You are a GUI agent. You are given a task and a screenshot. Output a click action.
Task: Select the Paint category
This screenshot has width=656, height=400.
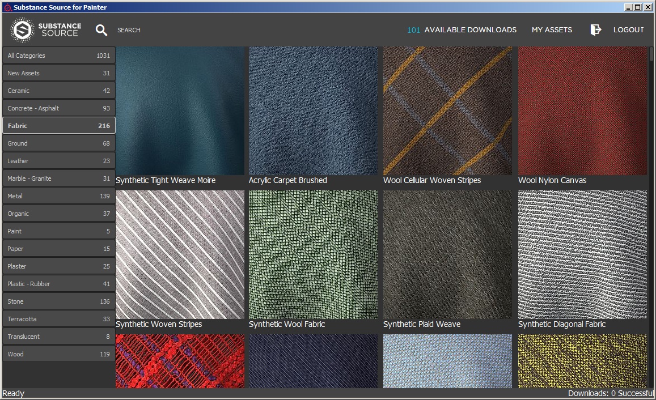pos(58,231)
